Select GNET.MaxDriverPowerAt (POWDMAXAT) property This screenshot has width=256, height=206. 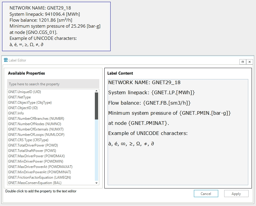pos(40,167)
